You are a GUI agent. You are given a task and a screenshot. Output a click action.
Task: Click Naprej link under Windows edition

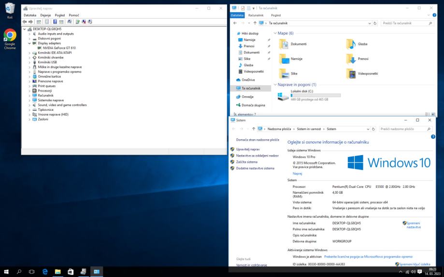tap(297, 173)
